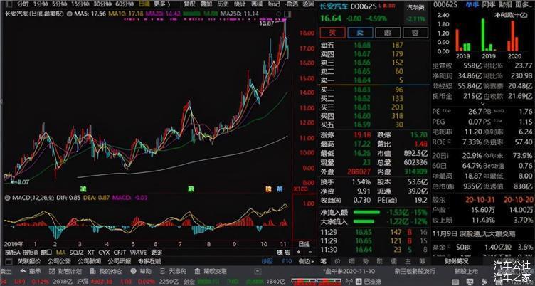This screenshot has height=286, width=535.
Task: Select the 同季 tab in finance panel
Action: point(489,5)
